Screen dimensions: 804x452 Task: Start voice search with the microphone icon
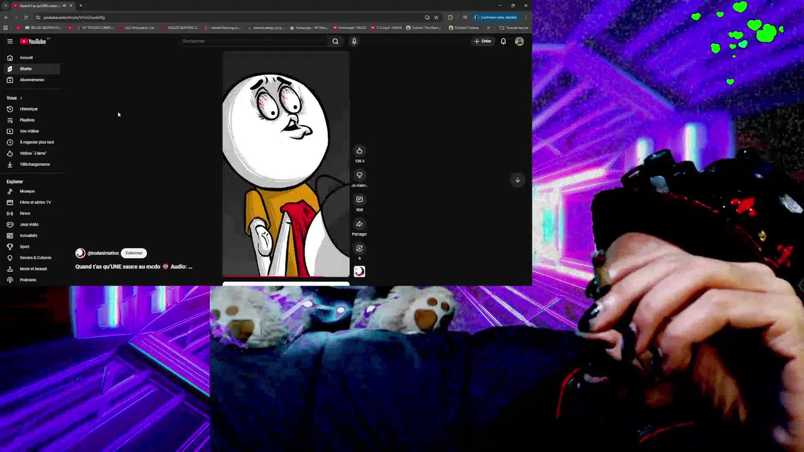(x=354, y=41)
